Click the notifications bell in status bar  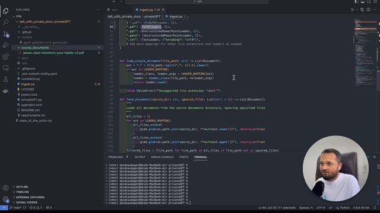[x=375, y=208]
